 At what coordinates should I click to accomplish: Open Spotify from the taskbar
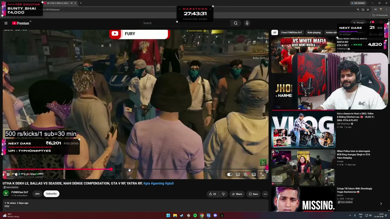(x=195, y=216)
